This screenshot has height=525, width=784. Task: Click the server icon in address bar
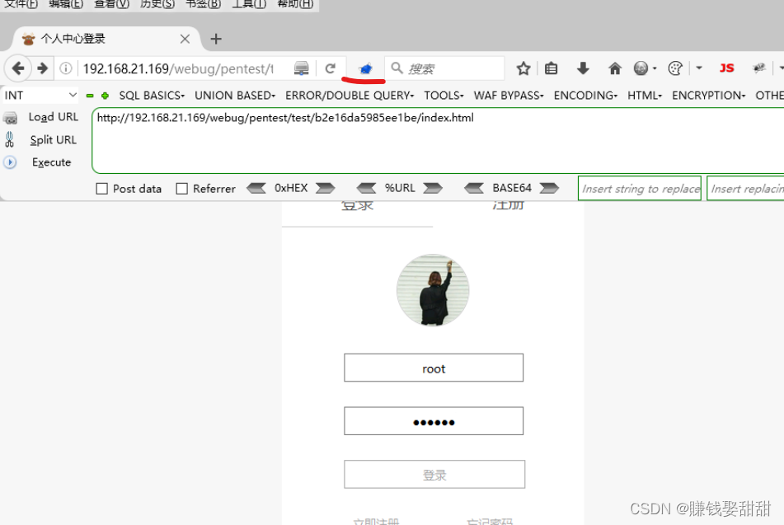click(301, 68)
